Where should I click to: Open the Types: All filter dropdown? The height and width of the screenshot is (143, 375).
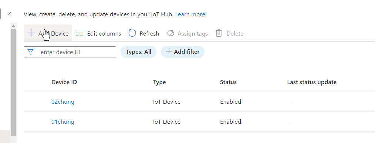(138, 52)
